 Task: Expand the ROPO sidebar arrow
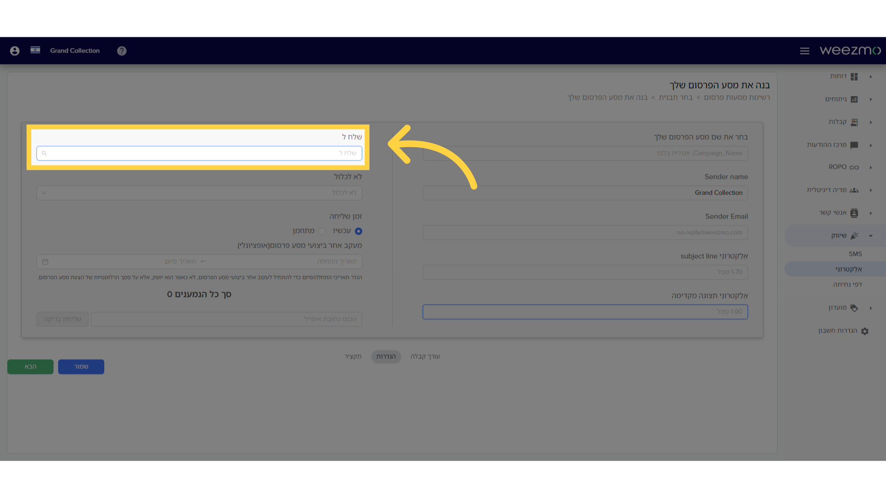[x=871, y=167]
